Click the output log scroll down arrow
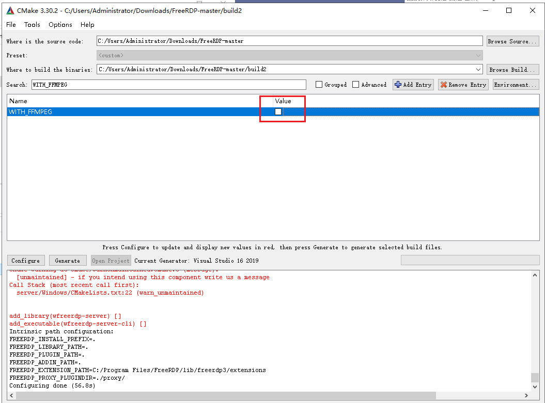This screenshot has width=545, height=403. tap(535, 386)
